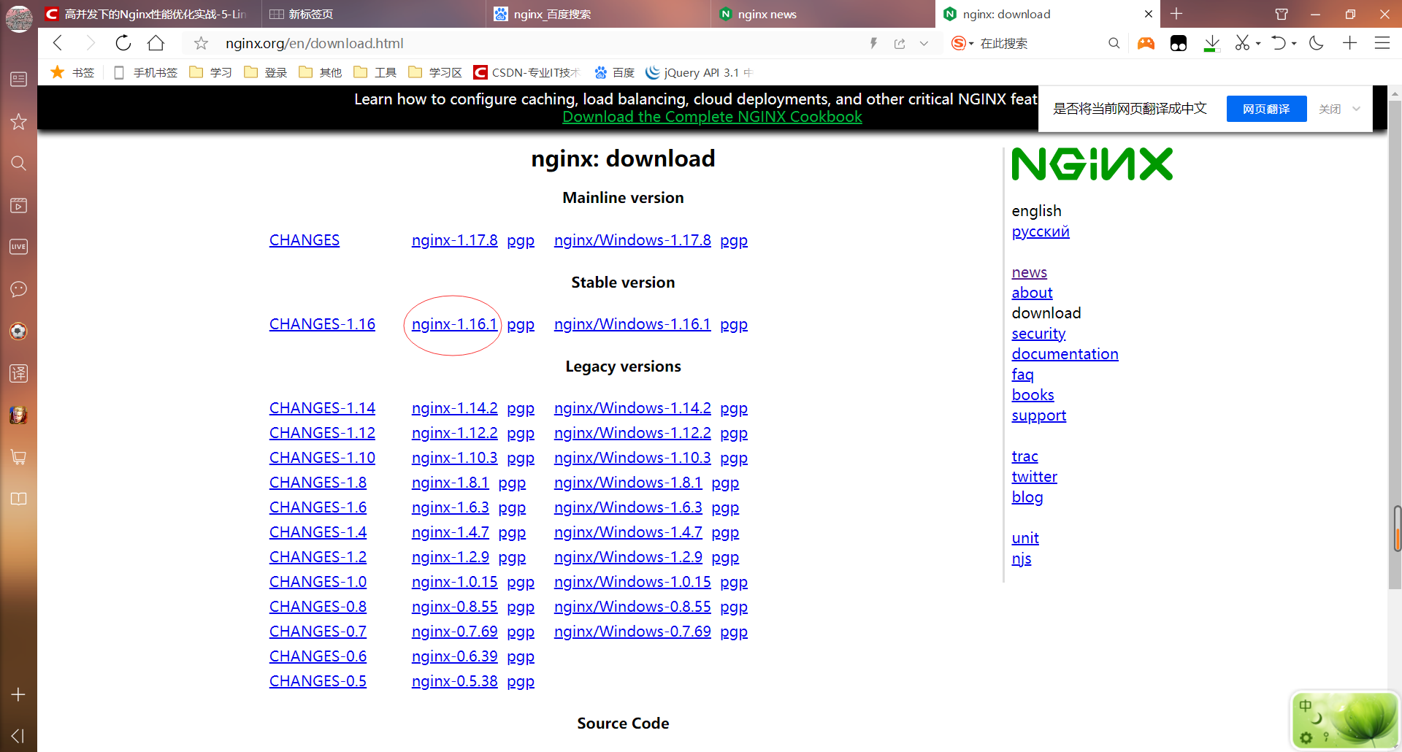Open the Sogou search engine dropdown
Image resolution: width=1402 pixels, height=752 pixels.
click(963, 43)
